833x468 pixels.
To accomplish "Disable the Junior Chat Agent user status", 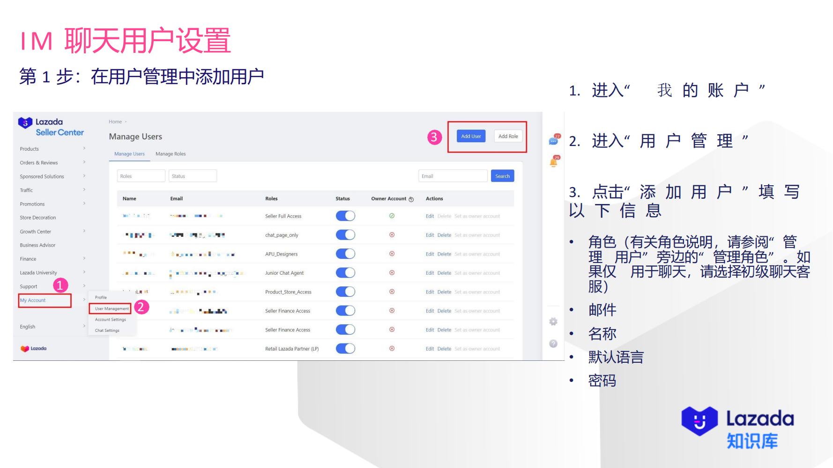I will pos(345,272).
